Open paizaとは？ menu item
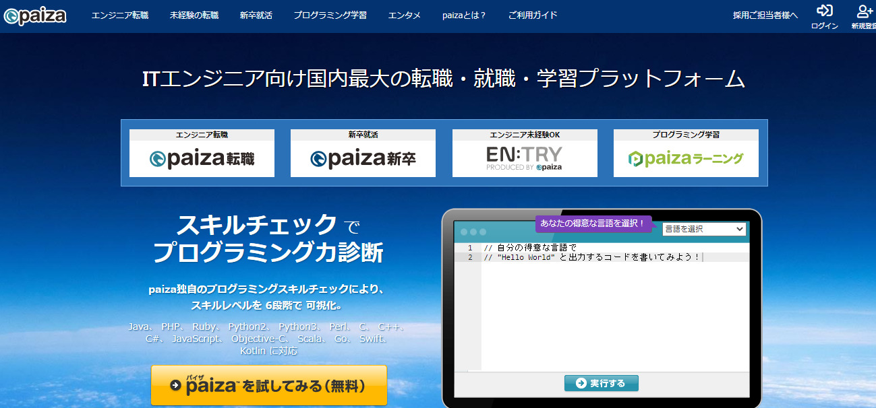Viewport: 876px width, 408px height. pos(464,15)
